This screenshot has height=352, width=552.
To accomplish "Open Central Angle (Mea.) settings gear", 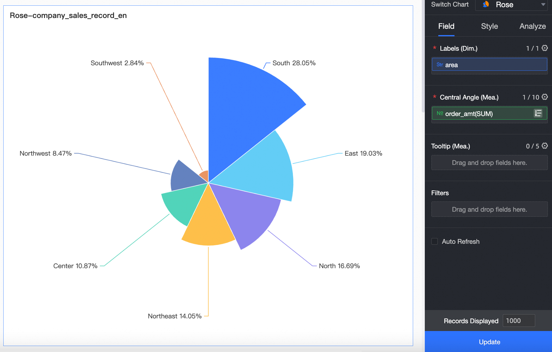I will 545,97.
